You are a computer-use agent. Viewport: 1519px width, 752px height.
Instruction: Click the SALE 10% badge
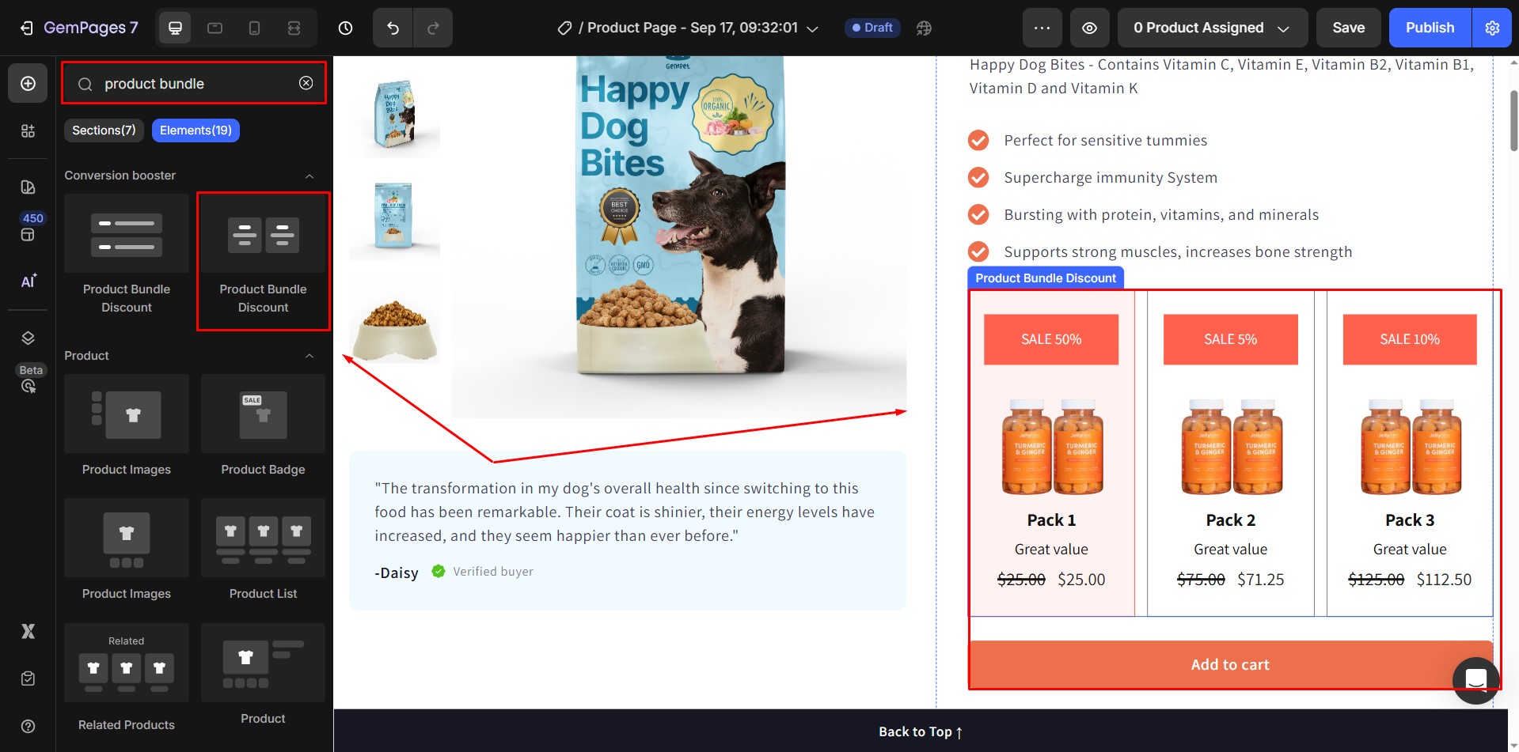(x=1410, y=339)
